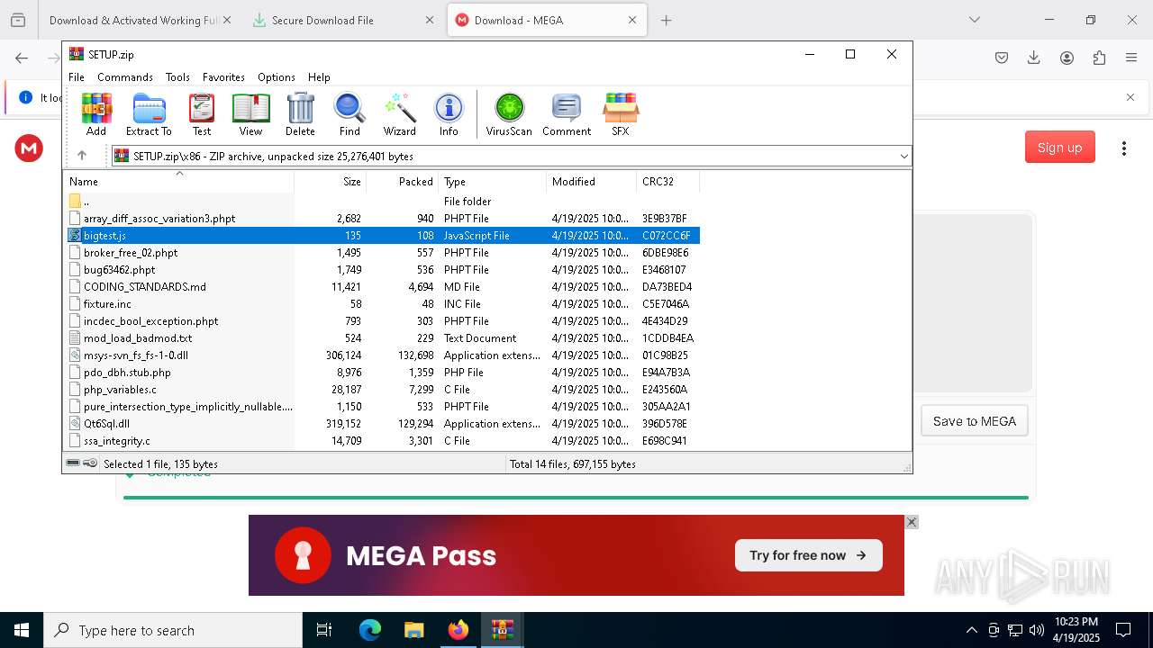Sort by Name column header
1153x648 pixels.
[178, 181]
